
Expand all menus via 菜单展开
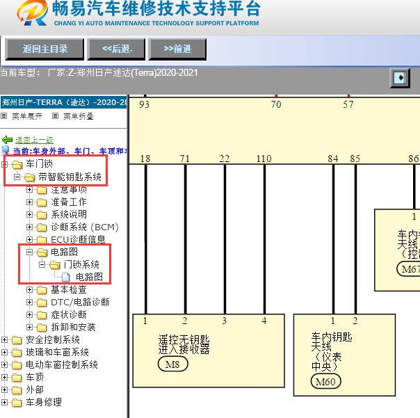tap(27, 116)
